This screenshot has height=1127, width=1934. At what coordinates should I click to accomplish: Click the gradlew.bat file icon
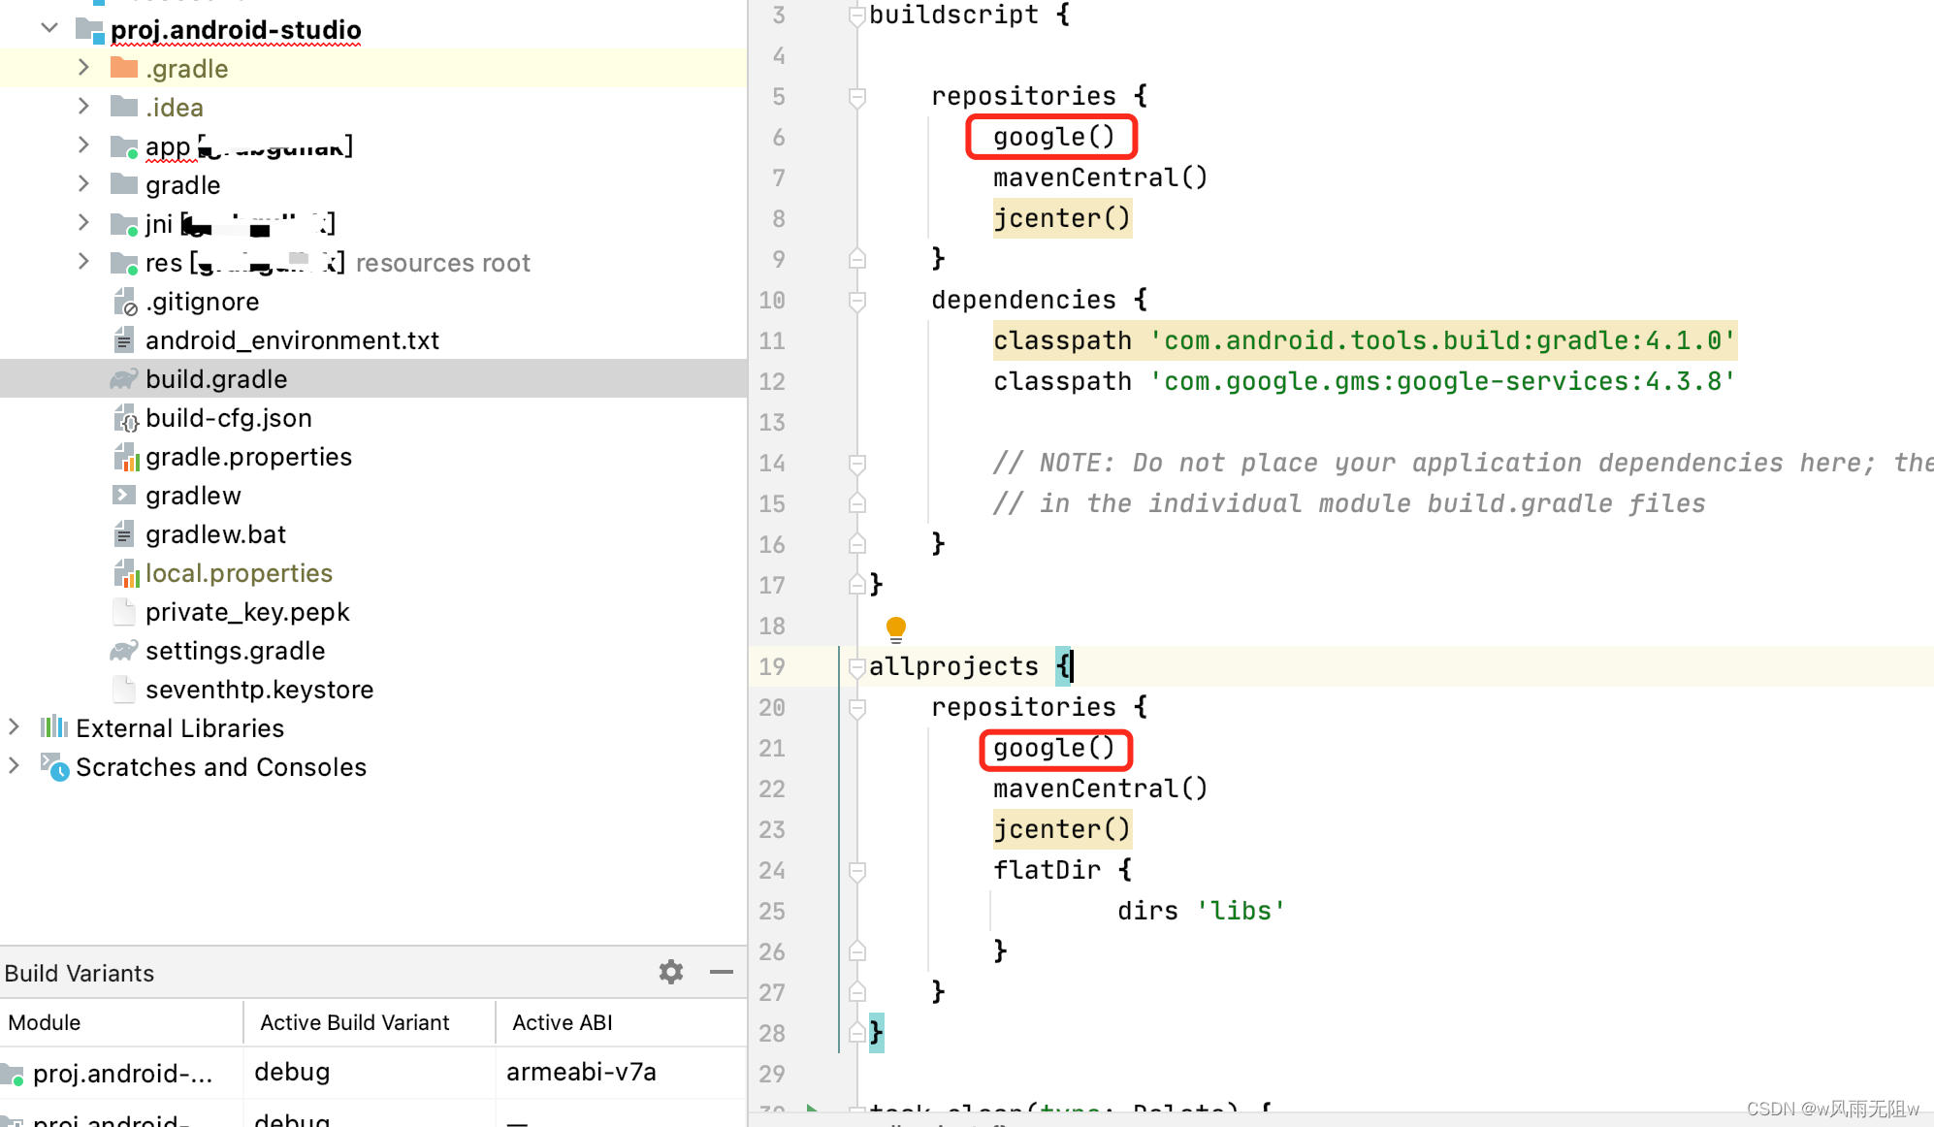125,534
